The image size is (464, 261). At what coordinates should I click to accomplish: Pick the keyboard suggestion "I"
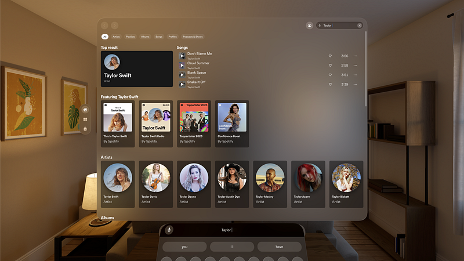tap(232, 247)
